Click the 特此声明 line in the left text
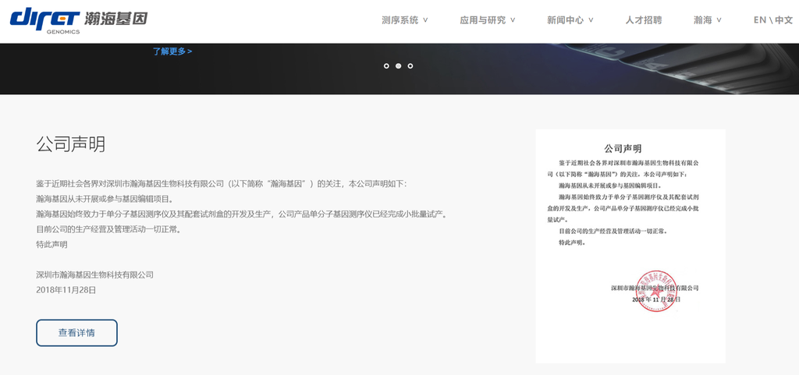 (x=51, y=244)
